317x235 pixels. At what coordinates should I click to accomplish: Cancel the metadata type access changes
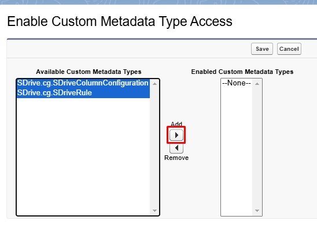click(289, 49)
